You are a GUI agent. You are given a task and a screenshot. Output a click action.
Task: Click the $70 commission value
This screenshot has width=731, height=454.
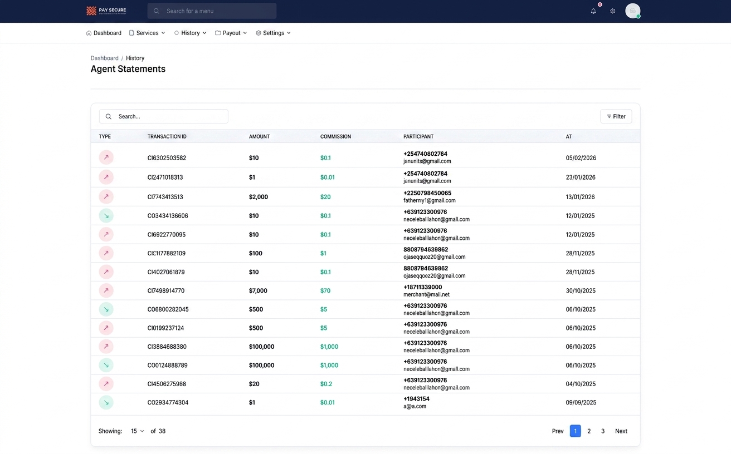pos(325,290)
